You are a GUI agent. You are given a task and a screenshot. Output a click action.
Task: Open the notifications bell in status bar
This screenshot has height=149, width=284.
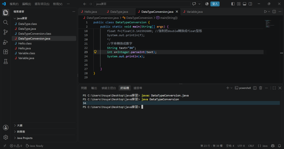point(280,146)
